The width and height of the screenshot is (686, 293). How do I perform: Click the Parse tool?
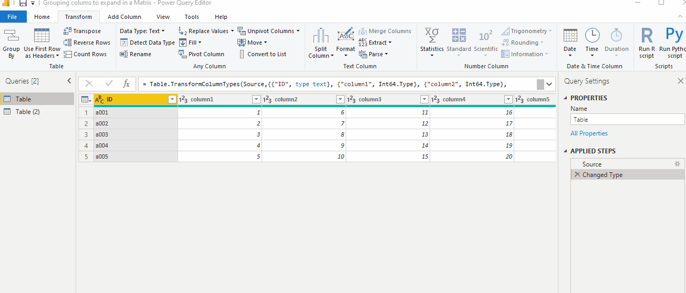coord(373,54)
